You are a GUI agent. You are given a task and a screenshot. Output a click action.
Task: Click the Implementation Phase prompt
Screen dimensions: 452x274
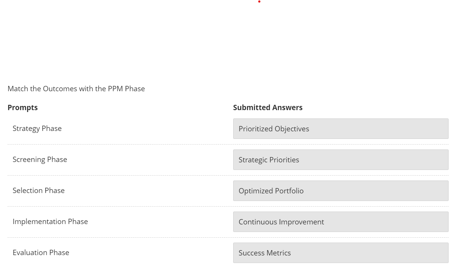click(x=50, y=221)
